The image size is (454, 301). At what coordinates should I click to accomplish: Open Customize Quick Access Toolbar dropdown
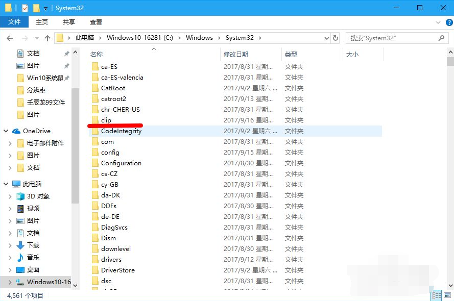(45, 8)
